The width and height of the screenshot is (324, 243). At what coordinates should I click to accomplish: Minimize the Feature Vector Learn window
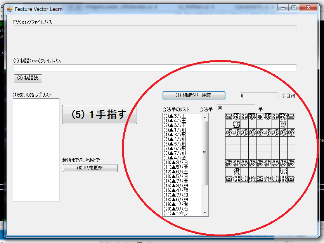pos(283,8)
